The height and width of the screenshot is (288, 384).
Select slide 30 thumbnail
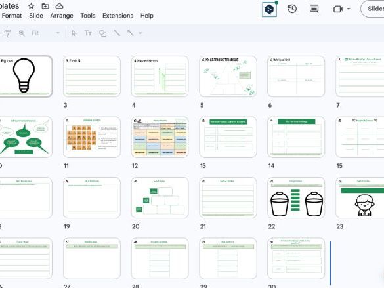[296, 258]
